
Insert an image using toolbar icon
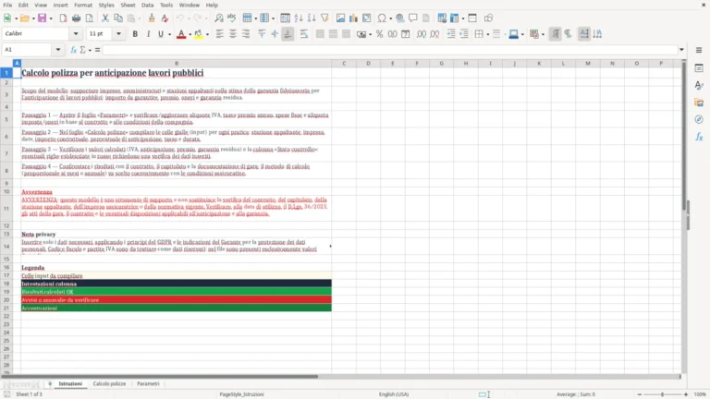point(340,18)
